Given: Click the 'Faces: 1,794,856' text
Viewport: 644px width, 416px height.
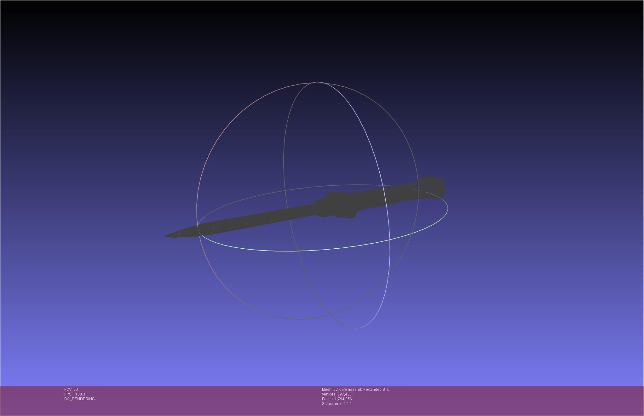Looking at the screenshot, I should [x=337, y=399].
